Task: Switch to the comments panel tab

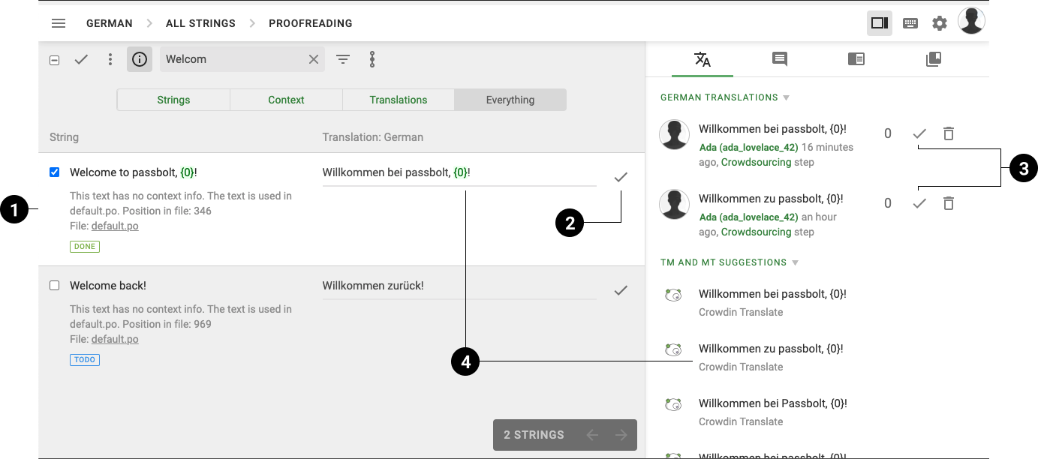Action: click(780, 59)
